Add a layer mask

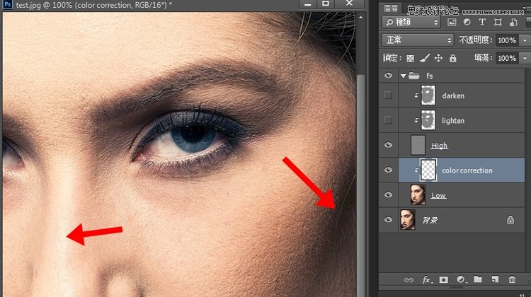click(444, 280)
